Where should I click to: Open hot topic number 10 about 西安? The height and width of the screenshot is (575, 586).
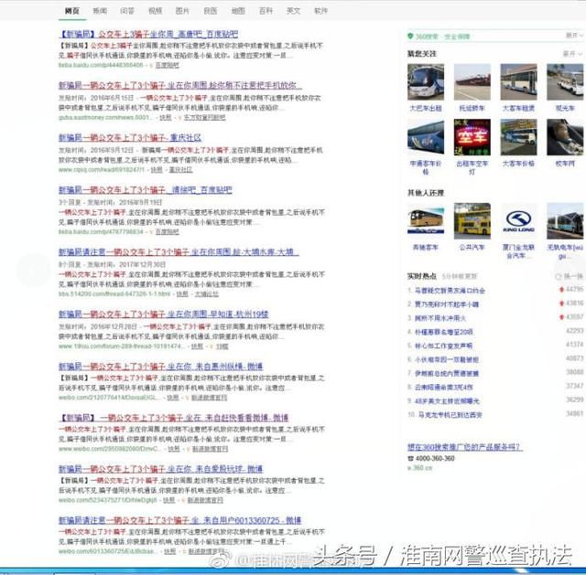click(x=450, y=414)
